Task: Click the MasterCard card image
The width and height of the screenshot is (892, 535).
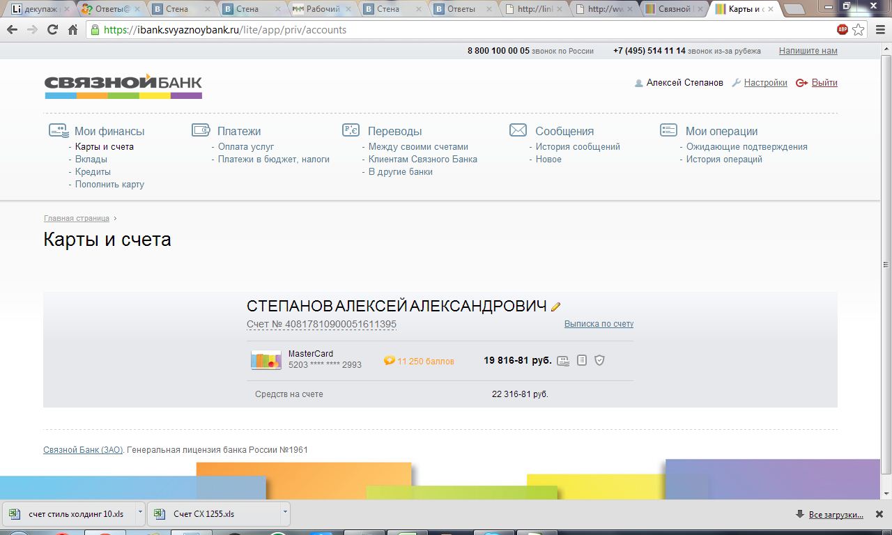Action: tap(266, 360)
